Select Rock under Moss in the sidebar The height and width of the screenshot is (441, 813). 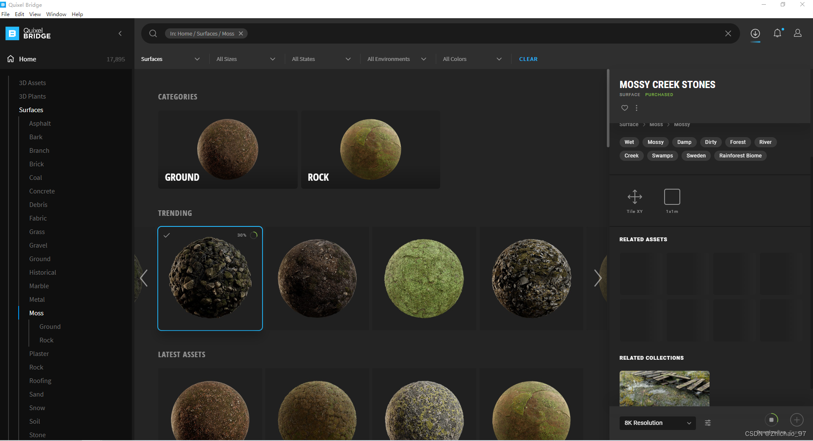point(47,340)
